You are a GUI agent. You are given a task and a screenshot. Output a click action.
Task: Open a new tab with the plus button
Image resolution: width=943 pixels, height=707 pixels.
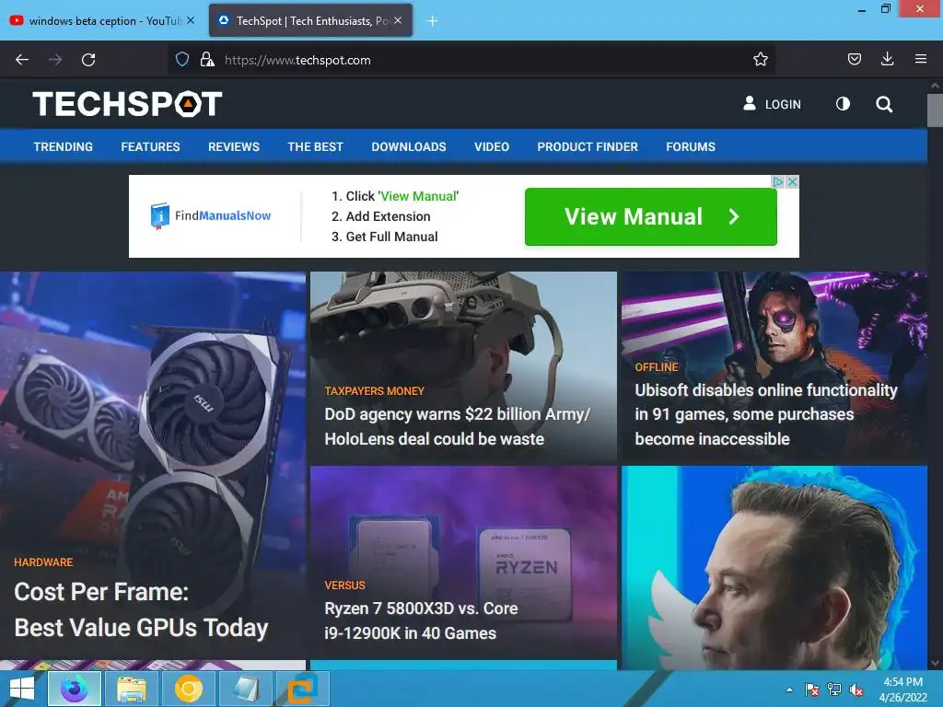432,21
